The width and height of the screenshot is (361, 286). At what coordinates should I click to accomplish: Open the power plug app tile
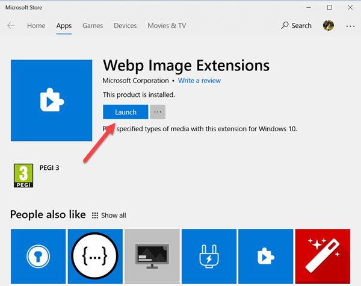[x=209, y=256]
